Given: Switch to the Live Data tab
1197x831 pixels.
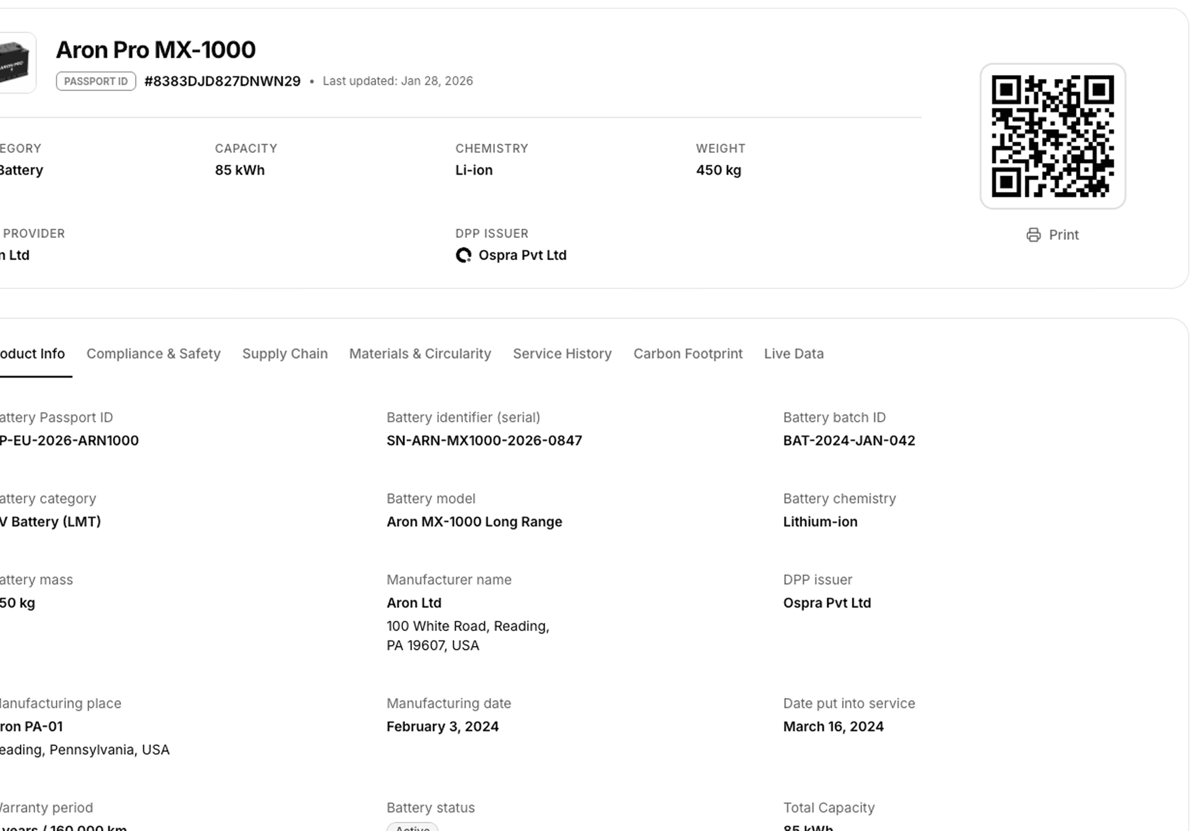Looking at the screenshot, I should [793, 354].
